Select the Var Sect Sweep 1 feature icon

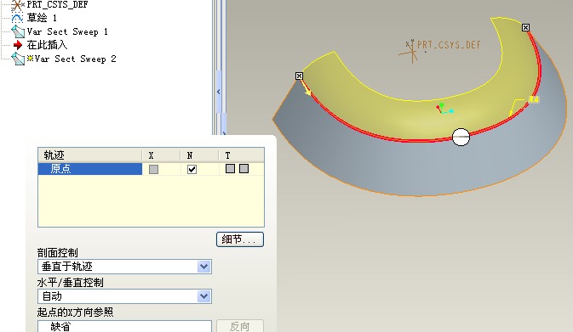tap(18, 31)
